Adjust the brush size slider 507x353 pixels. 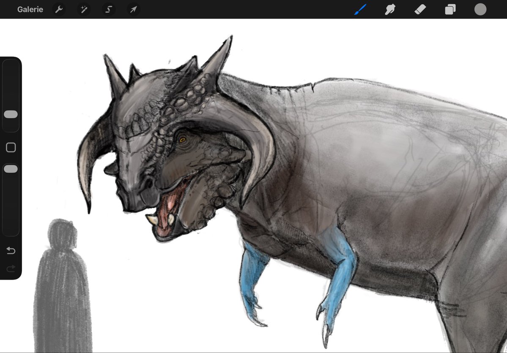[11, 113]
